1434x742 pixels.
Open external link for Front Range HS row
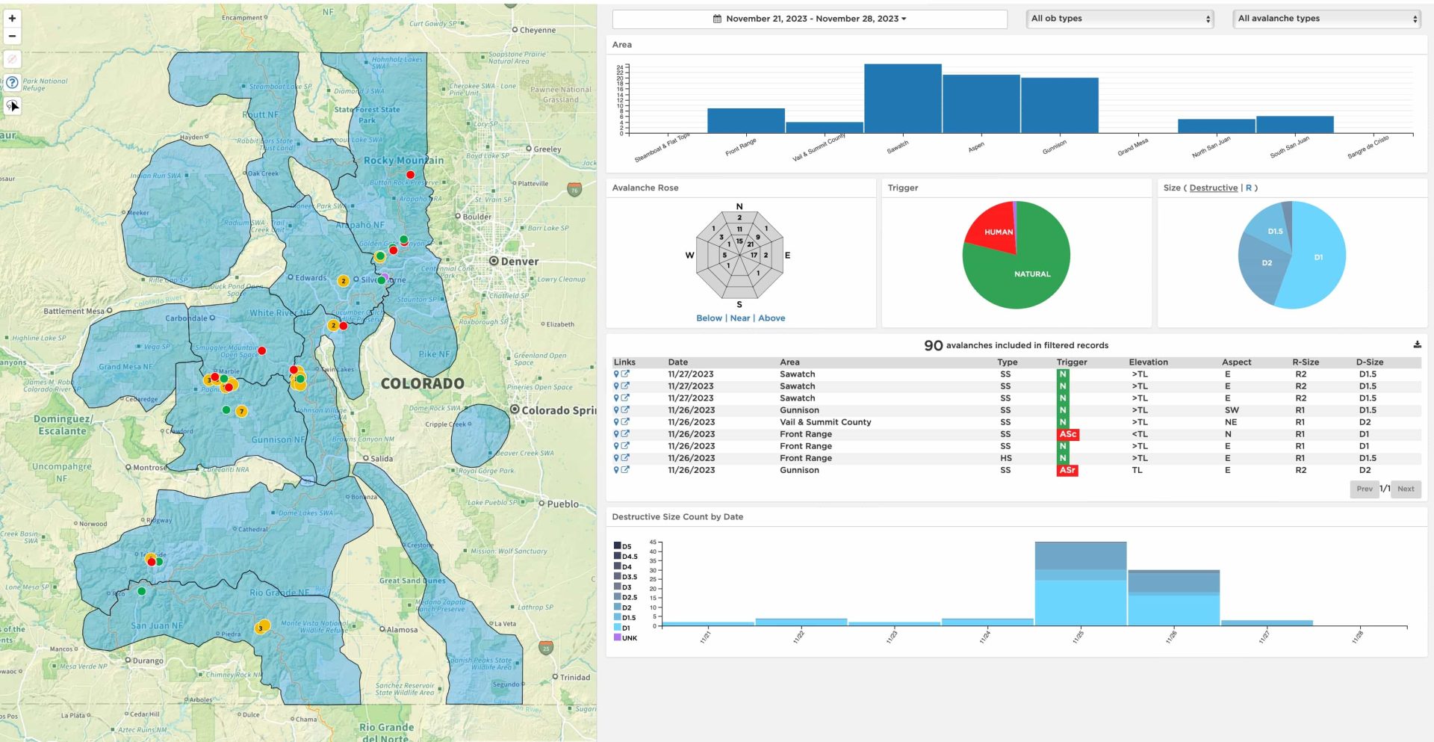pos(625,458)
